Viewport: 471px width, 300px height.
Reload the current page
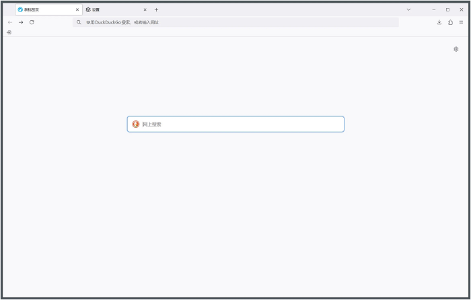click(x=32, y=22)
